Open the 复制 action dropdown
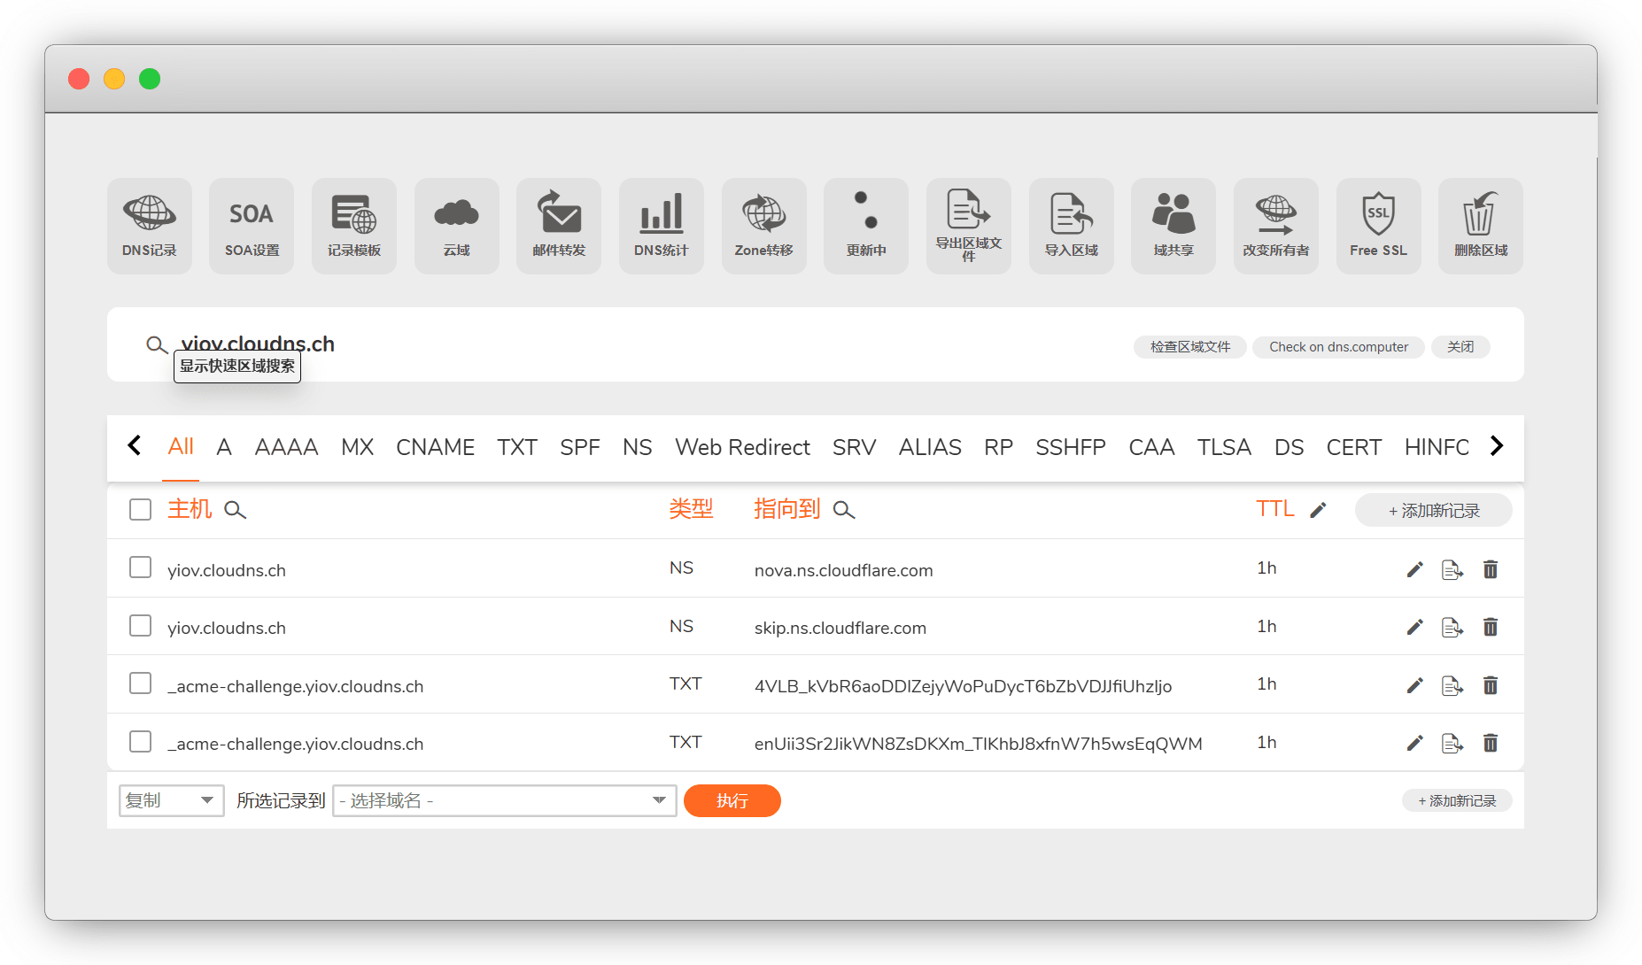The image size is (1642, 965). [171, 800]
